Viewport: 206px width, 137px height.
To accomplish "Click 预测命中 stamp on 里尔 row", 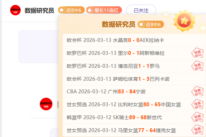I will click(198, 53).
